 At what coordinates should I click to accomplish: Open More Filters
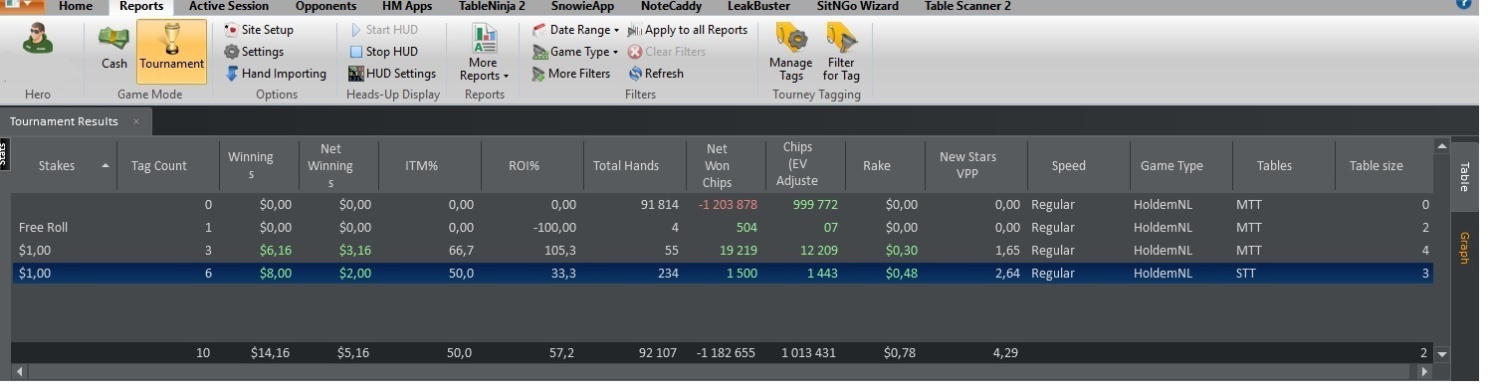tap(571, 74)
